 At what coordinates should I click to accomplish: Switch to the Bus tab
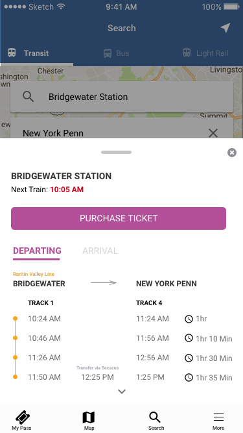coord(116,53)
